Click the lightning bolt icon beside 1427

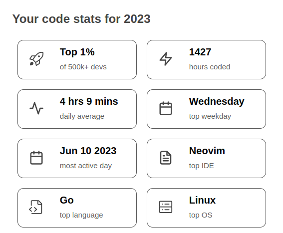[166, 59]
